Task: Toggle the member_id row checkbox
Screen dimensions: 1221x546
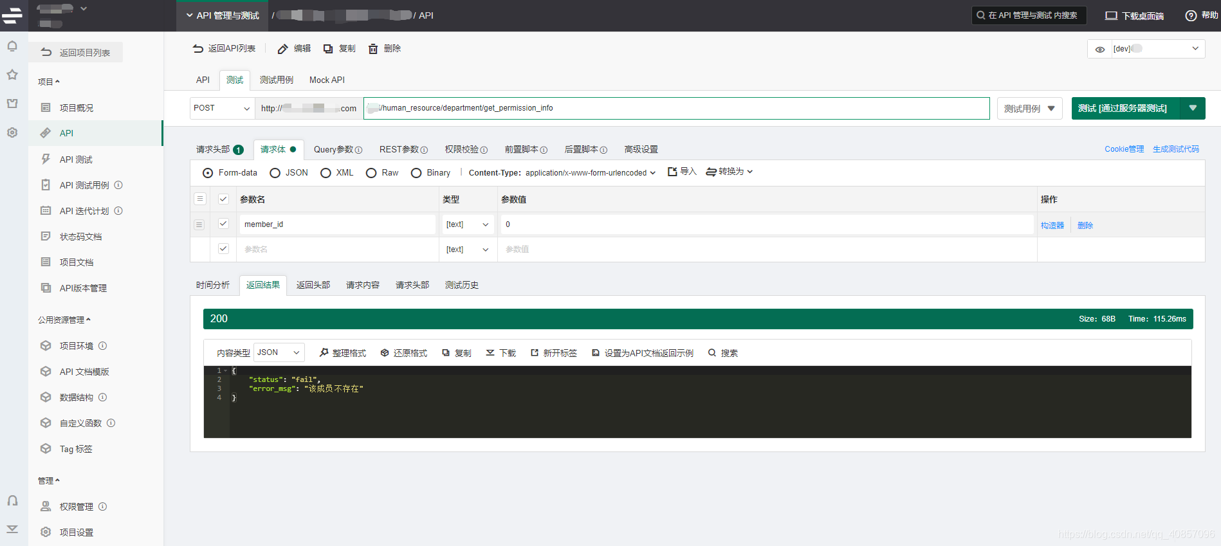Action: (x=223, y=224)
